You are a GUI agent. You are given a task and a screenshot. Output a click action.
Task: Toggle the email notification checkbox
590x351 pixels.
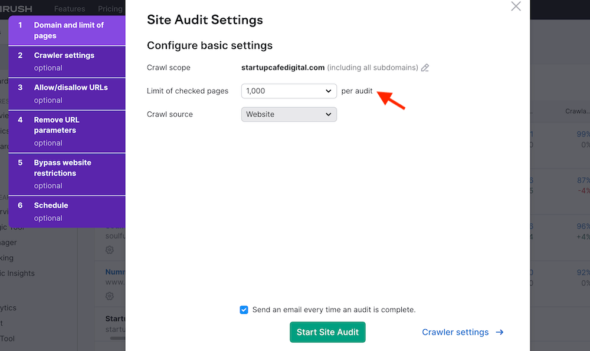click(244, 310)
